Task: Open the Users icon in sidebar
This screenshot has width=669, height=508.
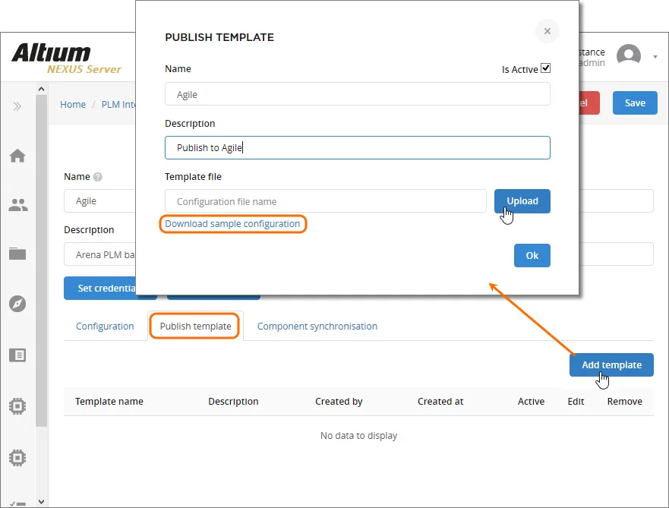Action: pos(18,205)
